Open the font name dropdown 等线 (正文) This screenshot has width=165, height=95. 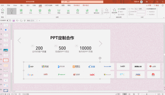coord(32,21)
